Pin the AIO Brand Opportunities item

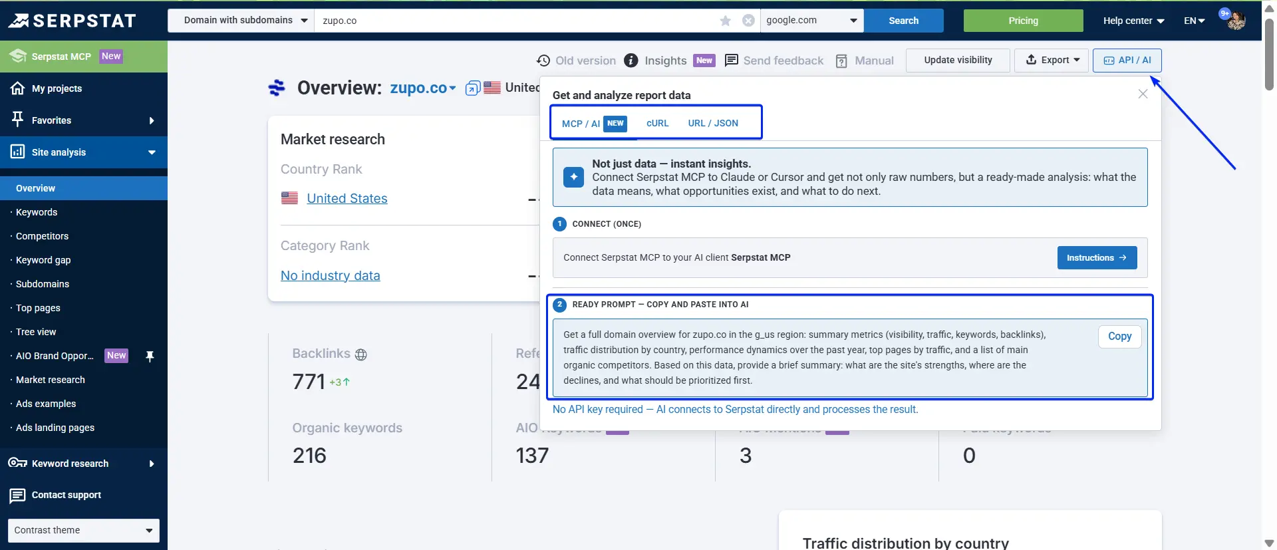click(x=150, y=356)
